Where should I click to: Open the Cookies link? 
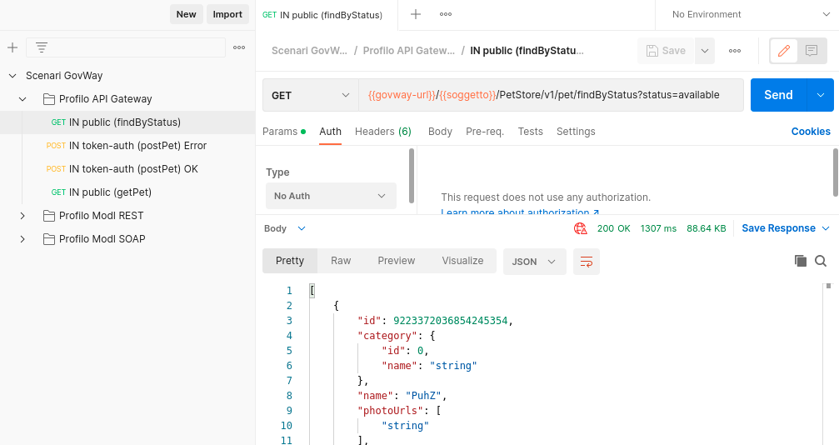coord(811,132)
